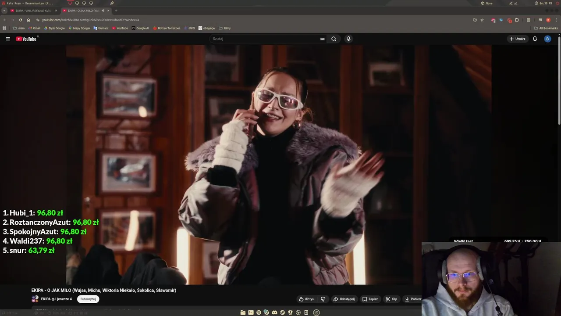Bookmark this page with the star icon
561x316 pixels.
(482, 20)
